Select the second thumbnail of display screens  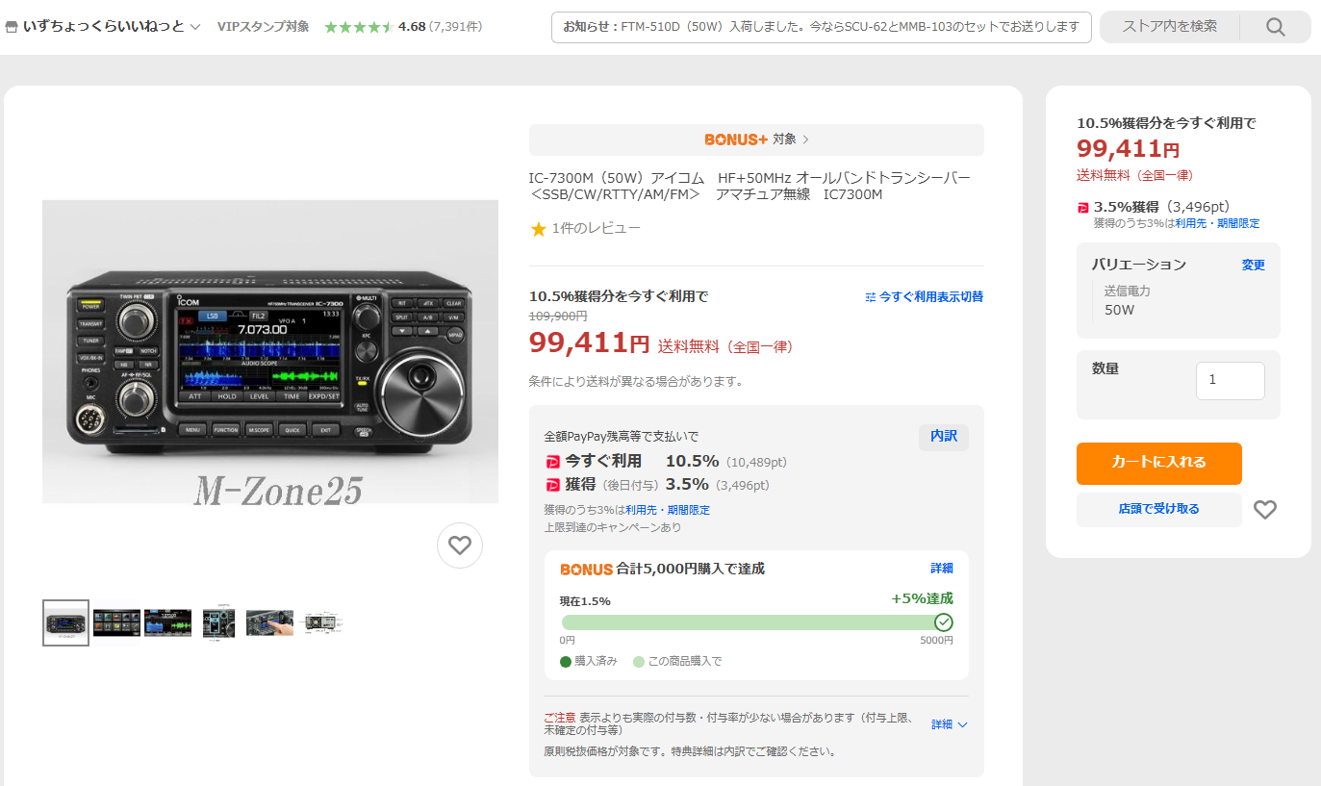(116, 623)
